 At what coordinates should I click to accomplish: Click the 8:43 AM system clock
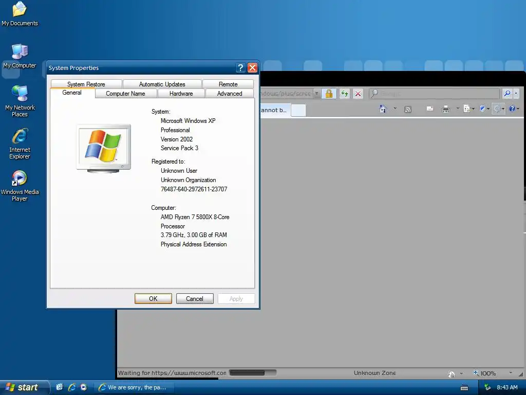pyautogui.click(x=507, y=387)
